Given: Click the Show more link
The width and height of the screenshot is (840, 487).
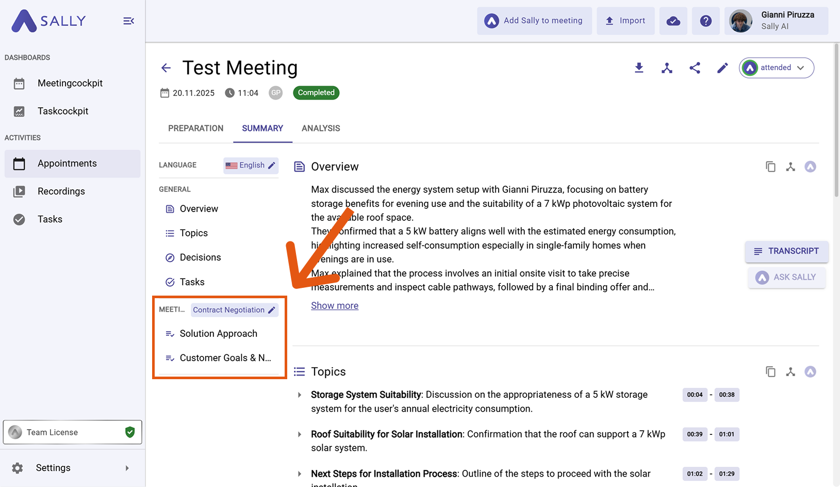Looking at the screenshot, I should click(335, 305).
